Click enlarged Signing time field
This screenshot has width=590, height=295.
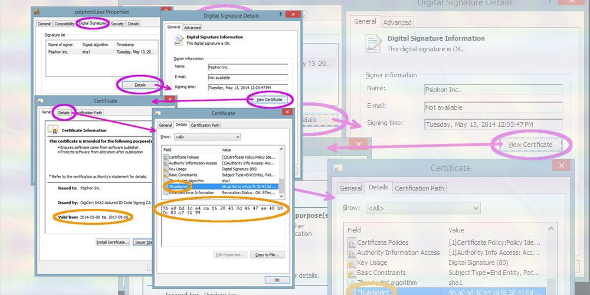pos(493,124)
